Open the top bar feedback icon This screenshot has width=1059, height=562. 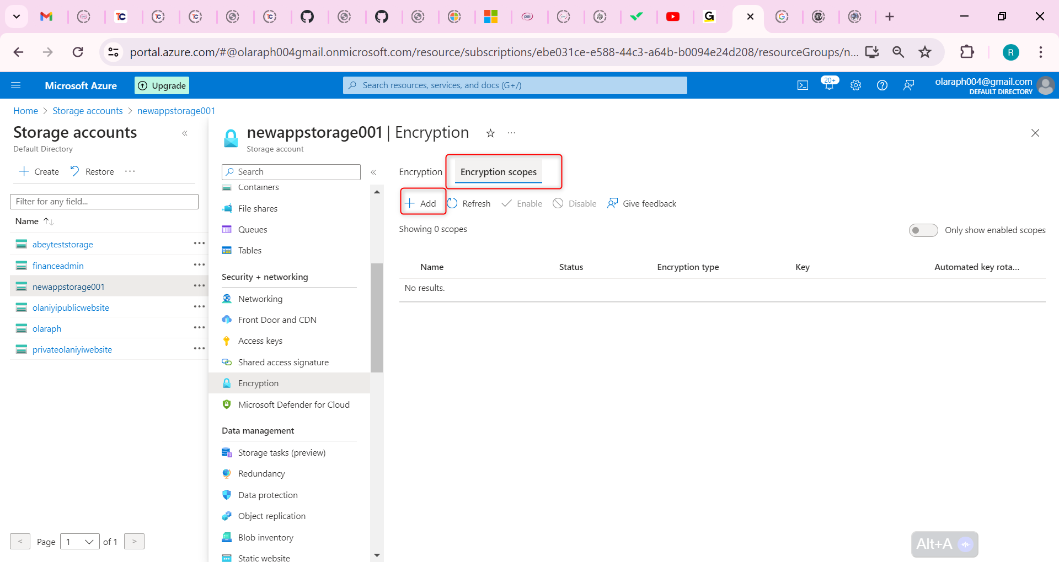[x=908, y=85]
